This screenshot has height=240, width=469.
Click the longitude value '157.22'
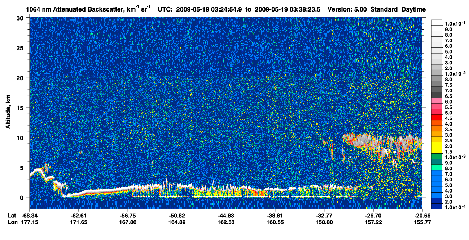(374, 222)
